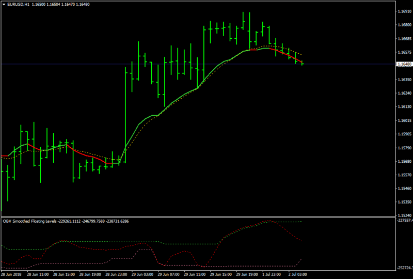Click the 1.15905 price axis label

[405, 134]
